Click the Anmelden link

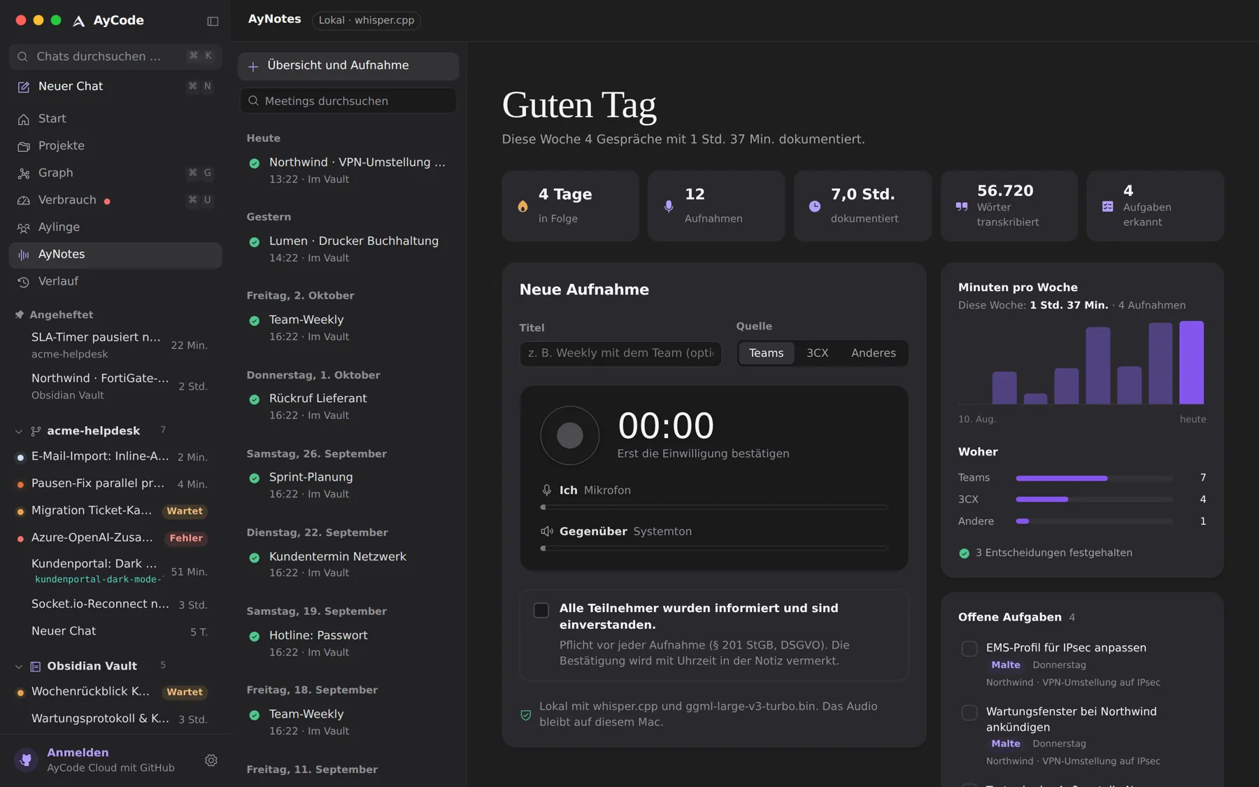point(78,753)
